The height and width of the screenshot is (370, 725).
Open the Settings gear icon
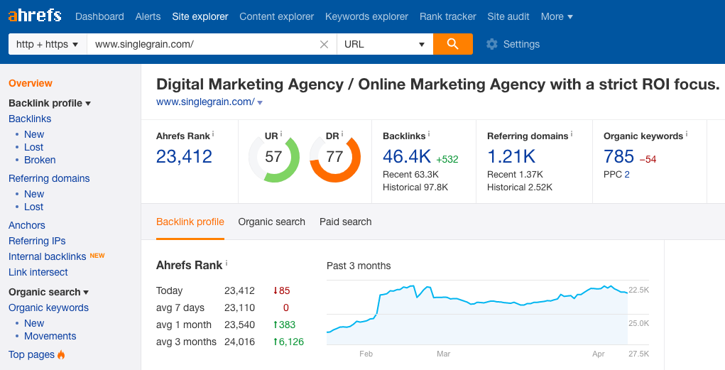click(492, 44)
